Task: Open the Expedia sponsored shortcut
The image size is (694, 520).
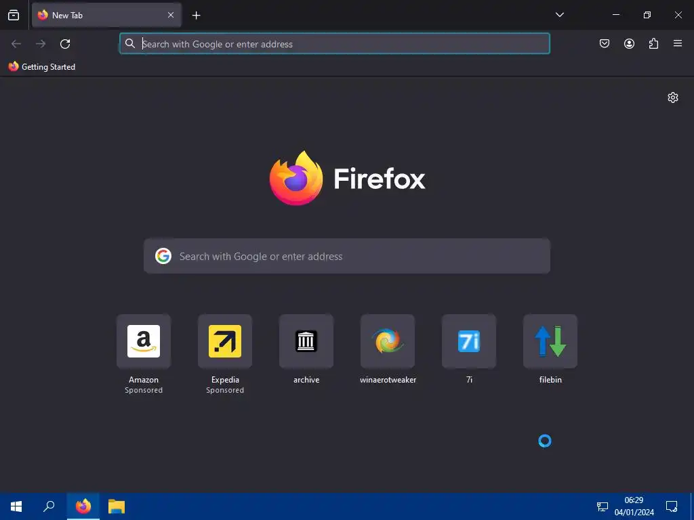Action: coord(225,341)
